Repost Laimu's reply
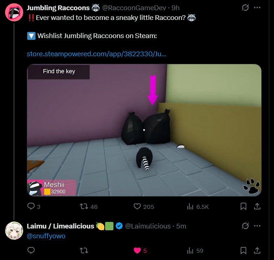The height and width of the screenshot is (260, 274). [84, 251]
